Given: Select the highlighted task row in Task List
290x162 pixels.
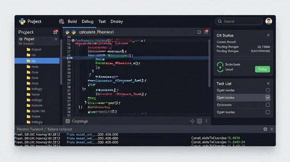Looking at the screenshot, I should (243, 98).
